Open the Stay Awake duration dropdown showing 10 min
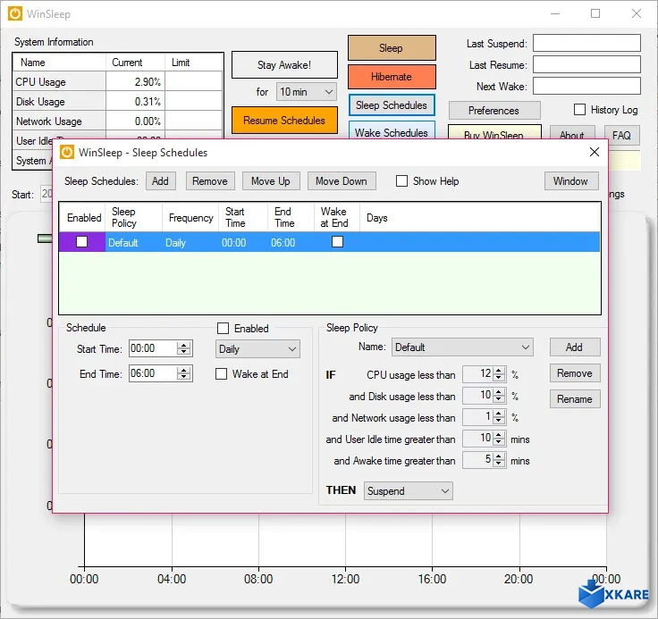The height and width of the screenshot is (619, 658). tap(307, 91)
